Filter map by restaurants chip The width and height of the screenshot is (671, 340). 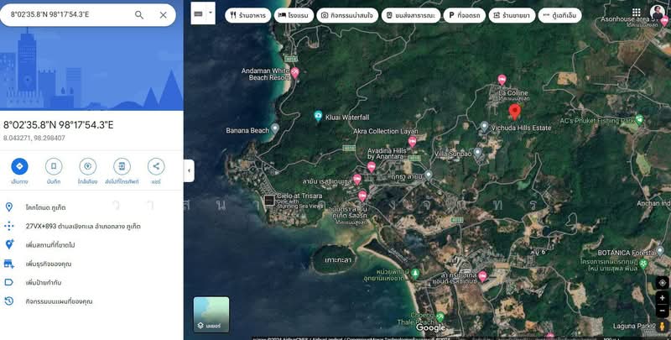coord(247,15)
